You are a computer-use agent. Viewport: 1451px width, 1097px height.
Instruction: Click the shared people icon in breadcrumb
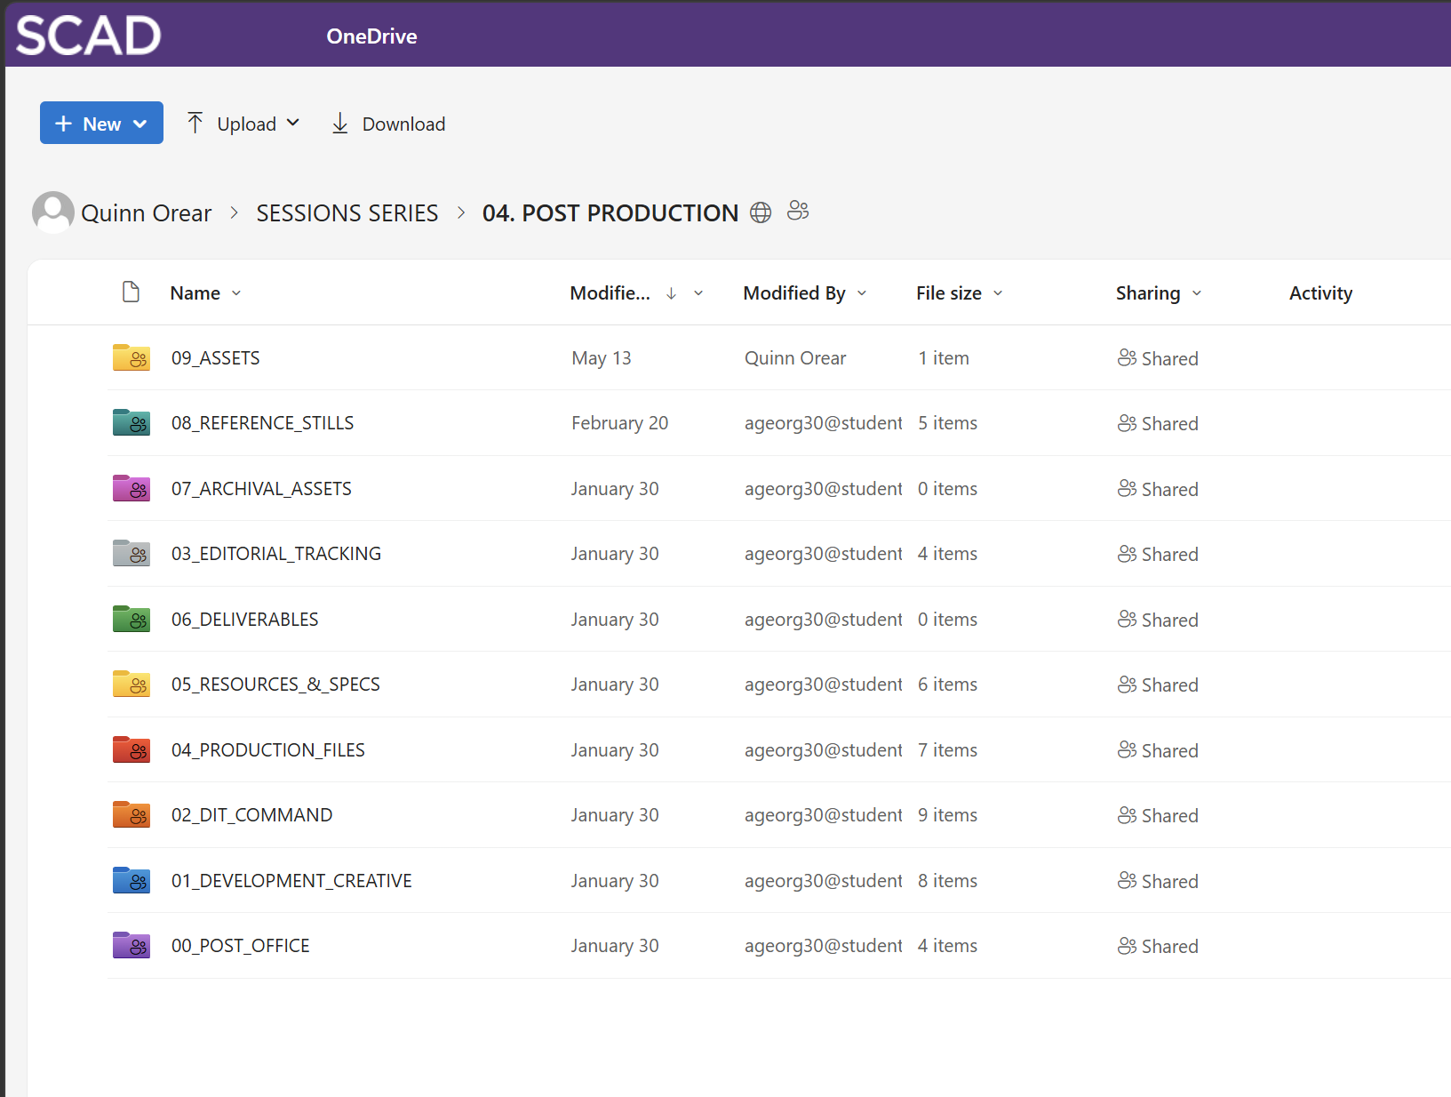click(x=798, y=211)
